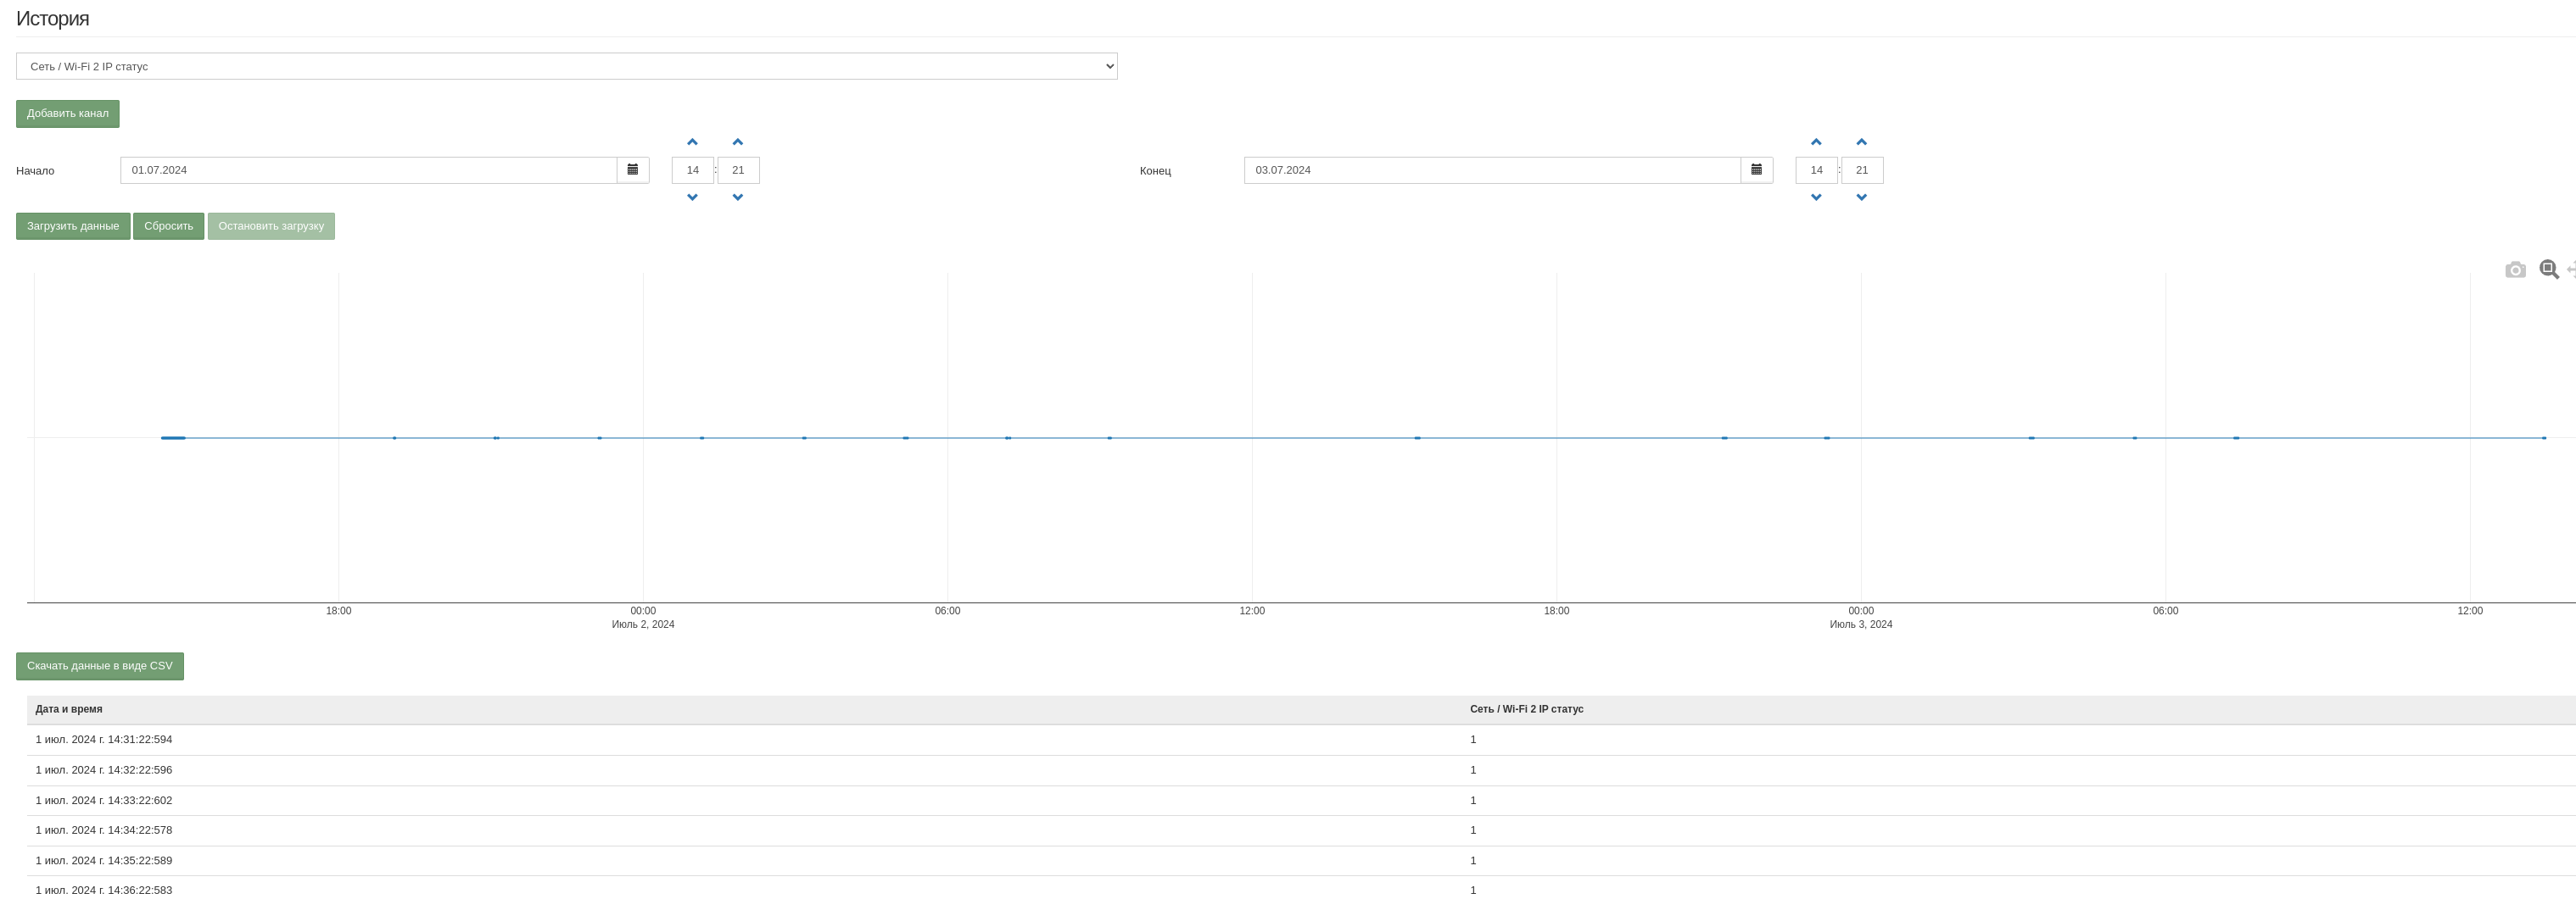Screen dimensions: 2576x899
Task: Focus the end date field 03.07.2024
Action: [x=1493, y=169]
